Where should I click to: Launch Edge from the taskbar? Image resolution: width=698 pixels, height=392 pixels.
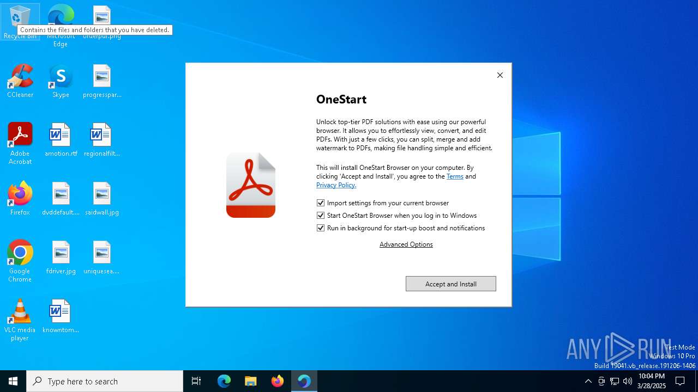pos(224,381)
